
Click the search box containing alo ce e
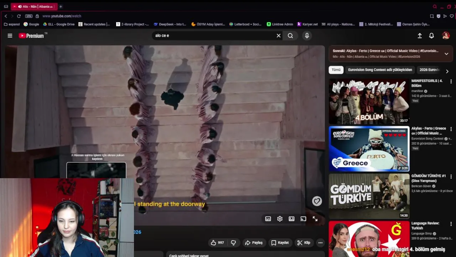214,36
